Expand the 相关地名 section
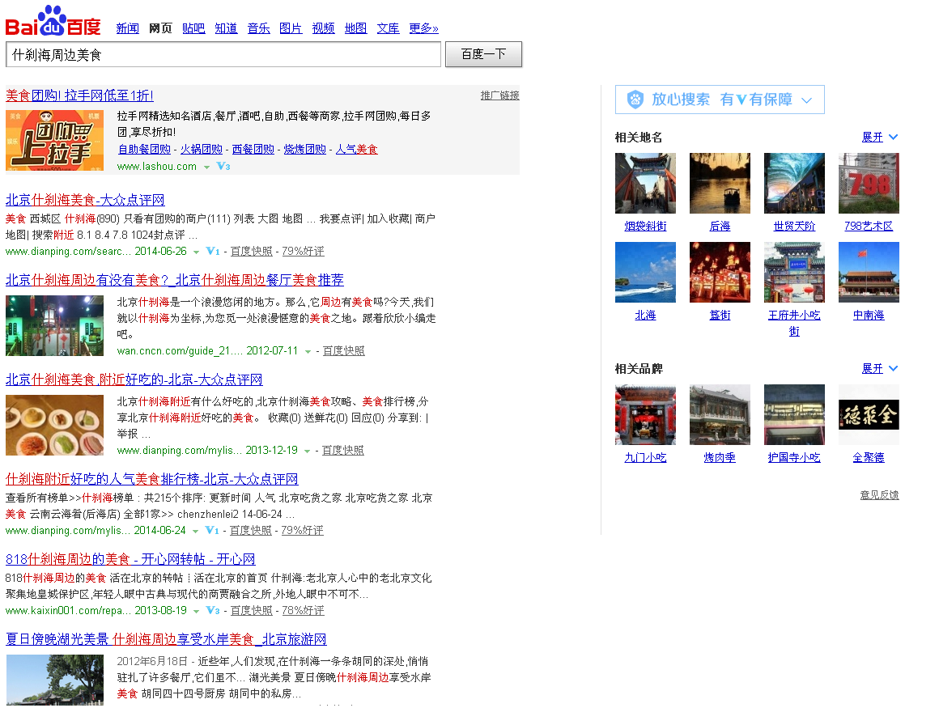This screenshot has width=939, height=708. pos(880,137)
